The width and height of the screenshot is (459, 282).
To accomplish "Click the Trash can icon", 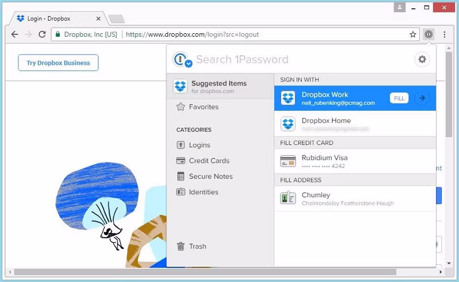I will 181,246.
